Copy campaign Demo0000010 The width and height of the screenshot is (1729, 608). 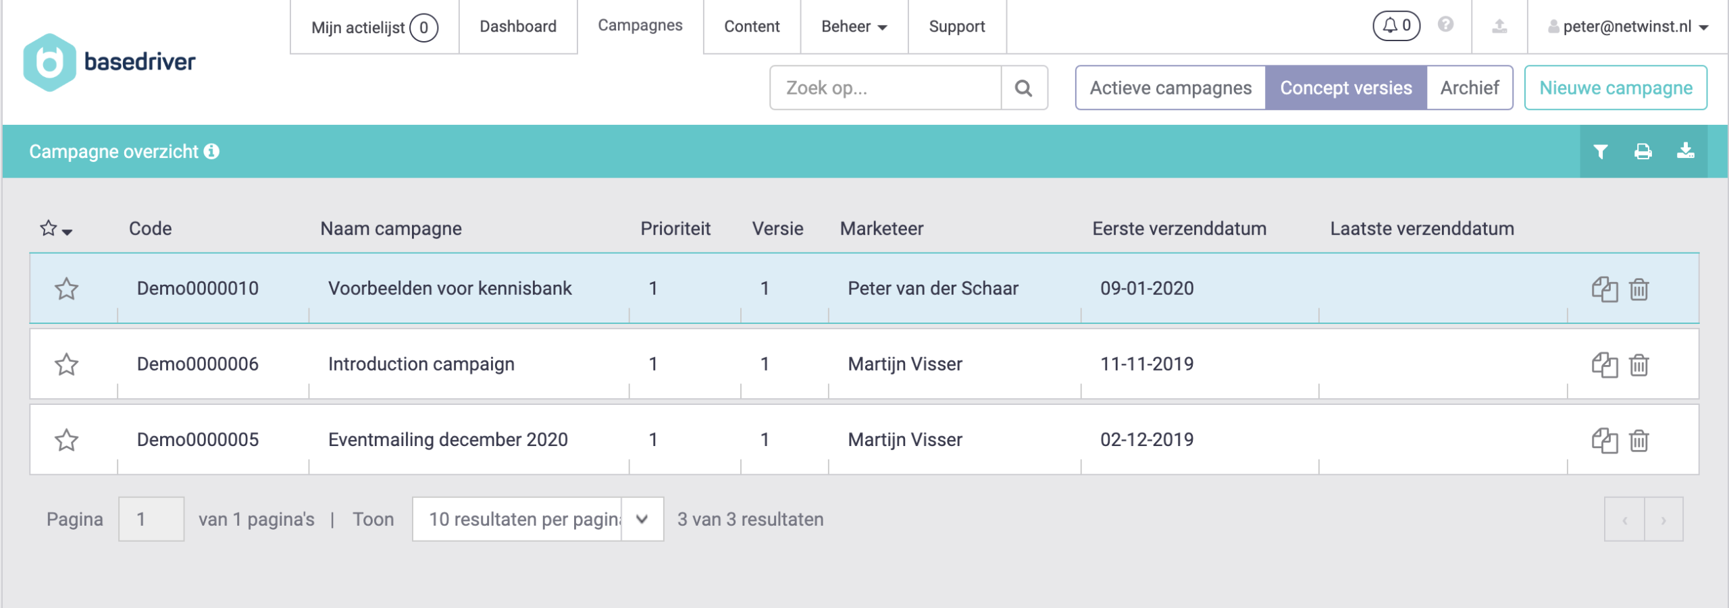click(1605, 289)
